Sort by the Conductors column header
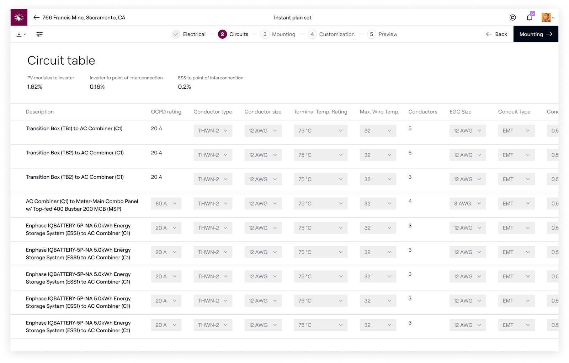The height and width of the screenshot is (363, 569). click(x=422, y=112)
